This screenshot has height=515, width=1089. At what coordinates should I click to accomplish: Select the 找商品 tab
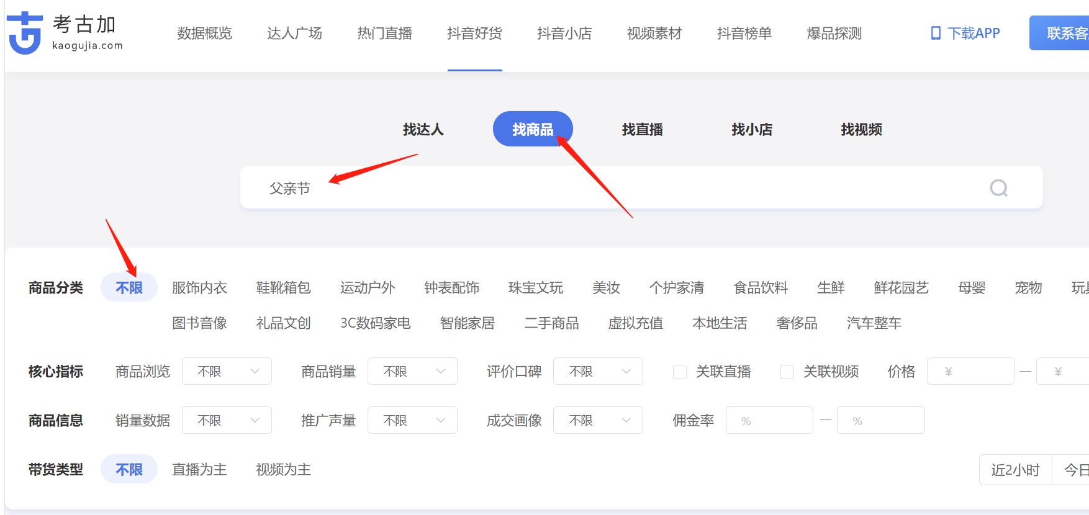point(533,129)
